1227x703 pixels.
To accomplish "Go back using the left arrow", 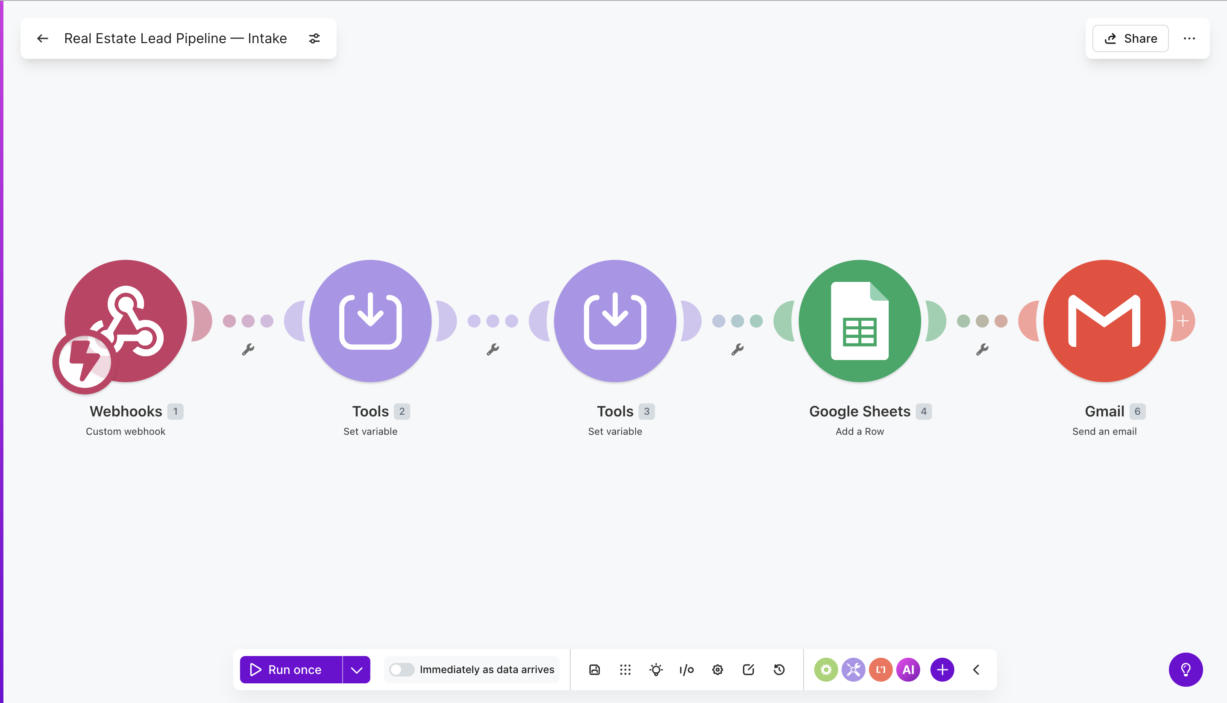I will click(42, 38).
